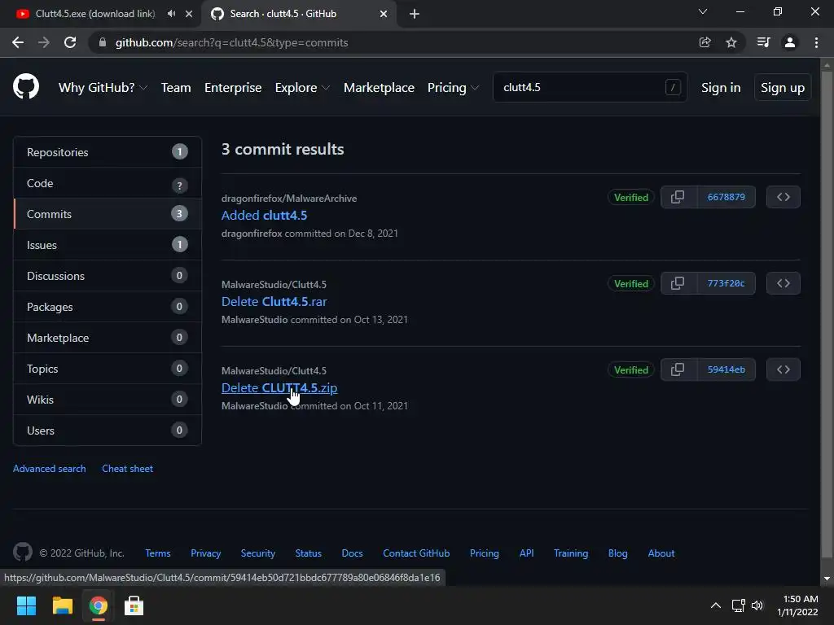Image resolution: width=834 pixels, height=625 pixels.
Task: Select Marketplace in search filter sidebar
Action: (x=108, y=338)
